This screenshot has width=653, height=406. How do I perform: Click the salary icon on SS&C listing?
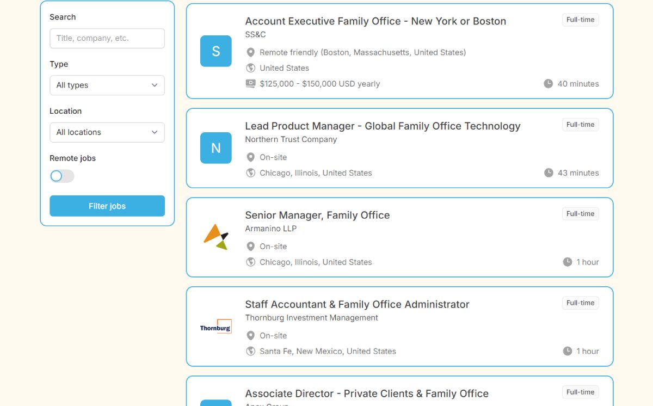click(x=250, y=84)
